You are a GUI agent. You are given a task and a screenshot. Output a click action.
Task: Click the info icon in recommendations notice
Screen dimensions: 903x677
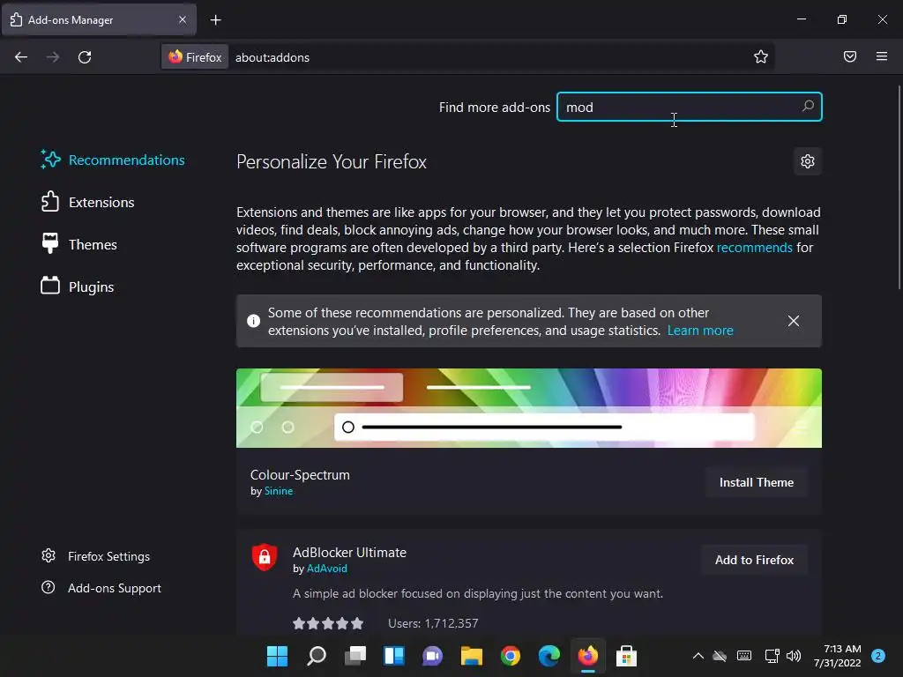pyautogui.click(x=253, y=321)
